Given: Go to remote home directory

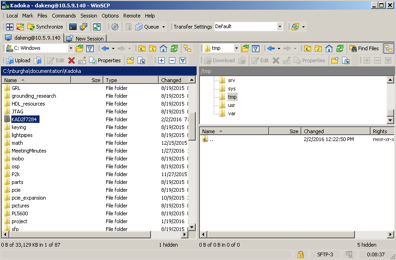Looking at the screenshot, I should pyautogui.click(x=329, y=48).
